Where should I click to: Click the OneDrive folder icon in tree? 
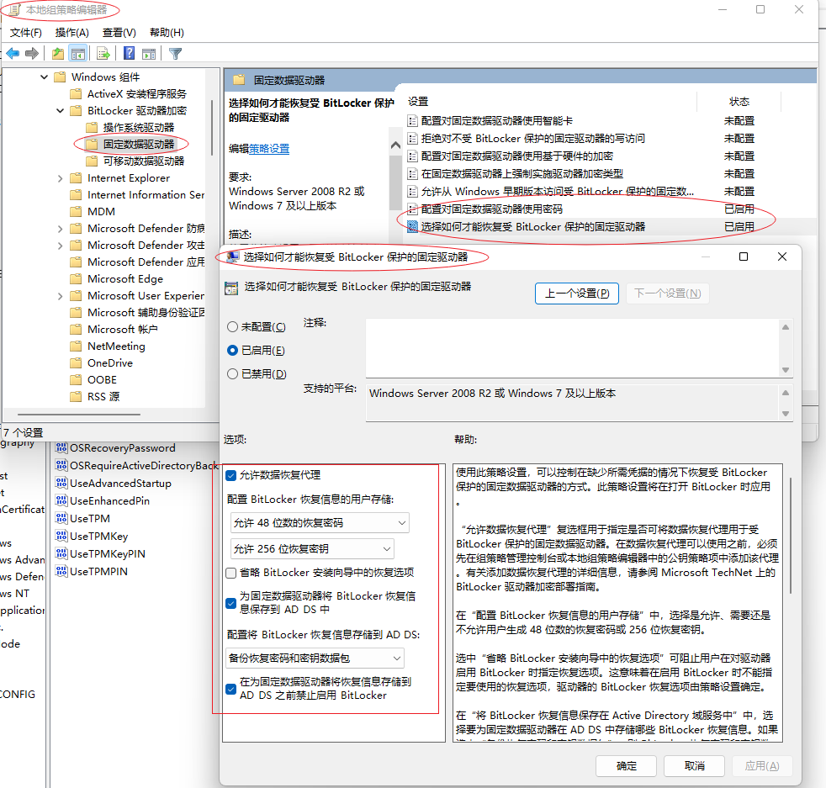point(77,363)
